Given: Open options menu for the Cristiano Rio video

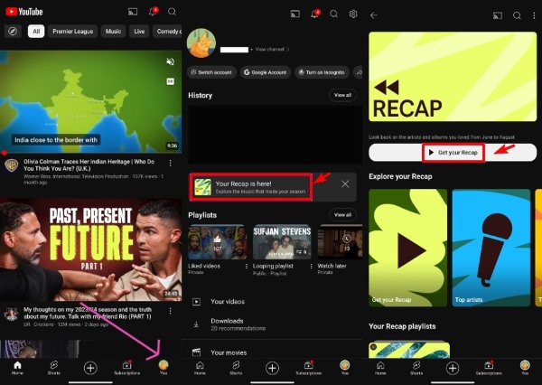Looking at the screenshot, I should [170, 311].
